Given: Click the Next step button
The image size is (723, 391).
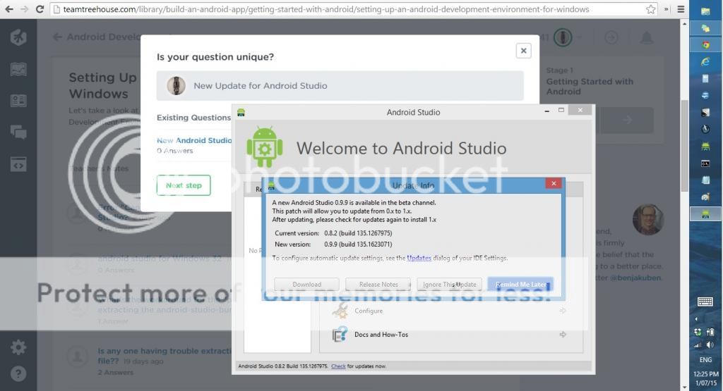Looking at the screenshot, I should (184, 185).
